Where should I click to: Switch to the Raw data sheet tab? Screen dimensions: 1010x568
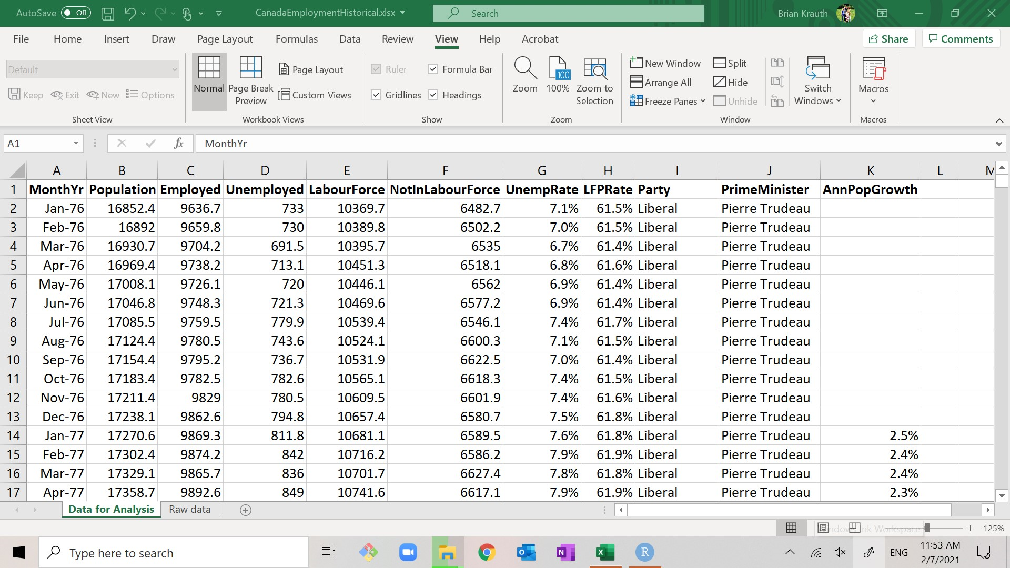(x=191, y=509)
